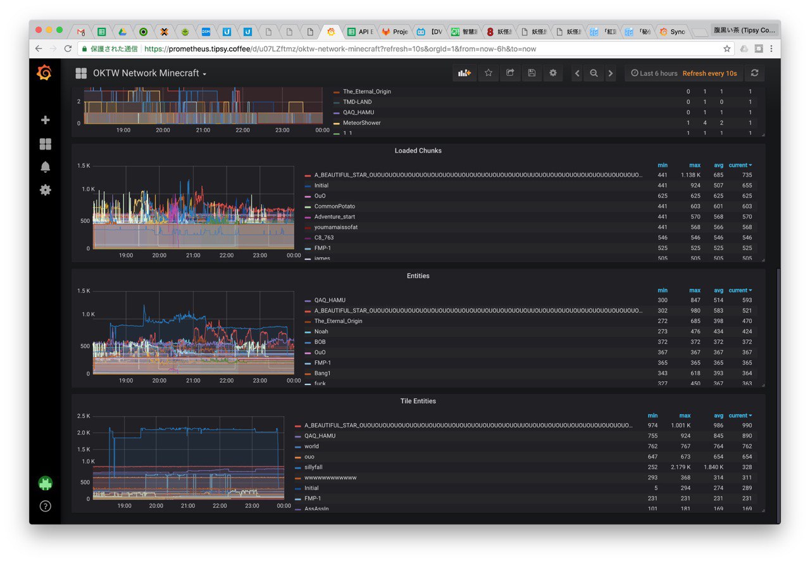
Task: Open Tile Entities panel title menu
Action: (x=418, y=402)
